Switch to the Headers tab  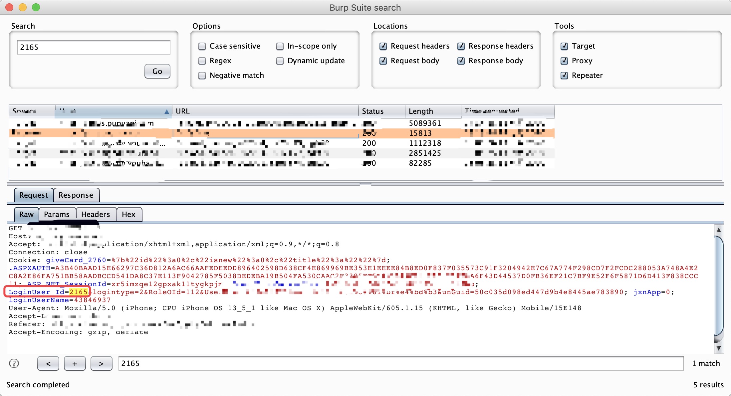point(95,214)
